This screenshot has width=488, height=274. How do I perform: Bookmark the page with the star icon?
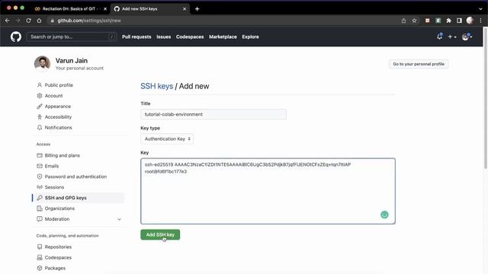tap(414, 21)
